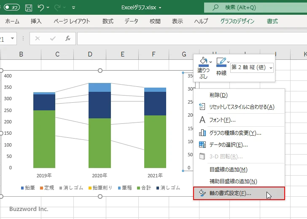Open the Excelグラフ.xlsx file name dropdown
This screenshot has height=219, width=307.
160,8
